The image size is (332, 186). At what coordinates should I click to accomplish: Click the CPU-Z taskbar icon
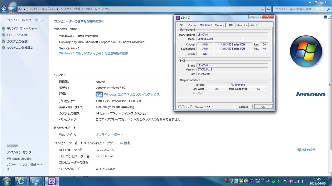point(52,181)
